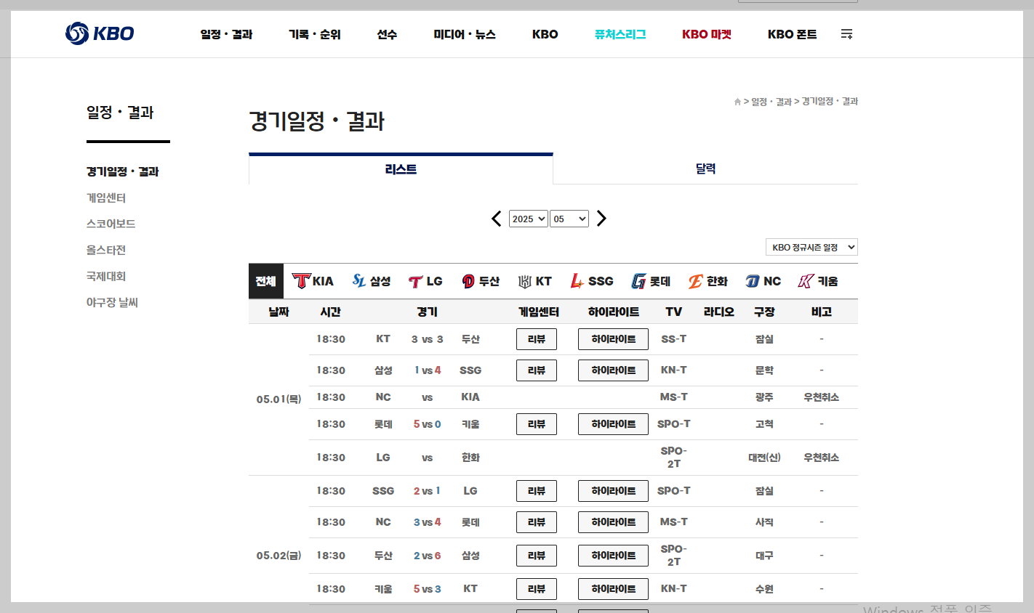The height and width of the screenshot is (613, 1034).
Task: Open 국제대회 in the sidebar
Action: coord(106,276)
